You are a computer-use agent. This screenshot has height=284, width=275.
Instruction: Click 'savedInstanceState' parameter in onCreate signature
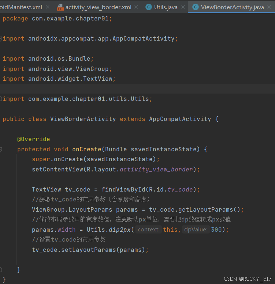[164, 149]
